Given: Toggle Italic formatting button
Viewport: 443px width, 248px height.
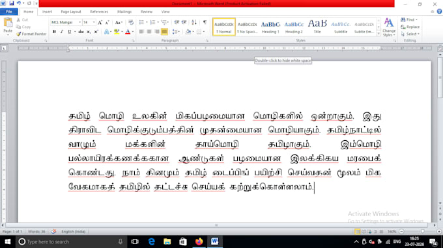Looking at the screenshot, I should pyautogui.click(x=62, y=32).
